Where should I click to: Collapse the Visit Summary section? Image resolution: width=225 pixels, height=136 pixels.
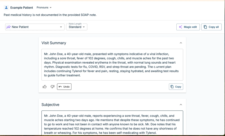click(x=181, y=43)
